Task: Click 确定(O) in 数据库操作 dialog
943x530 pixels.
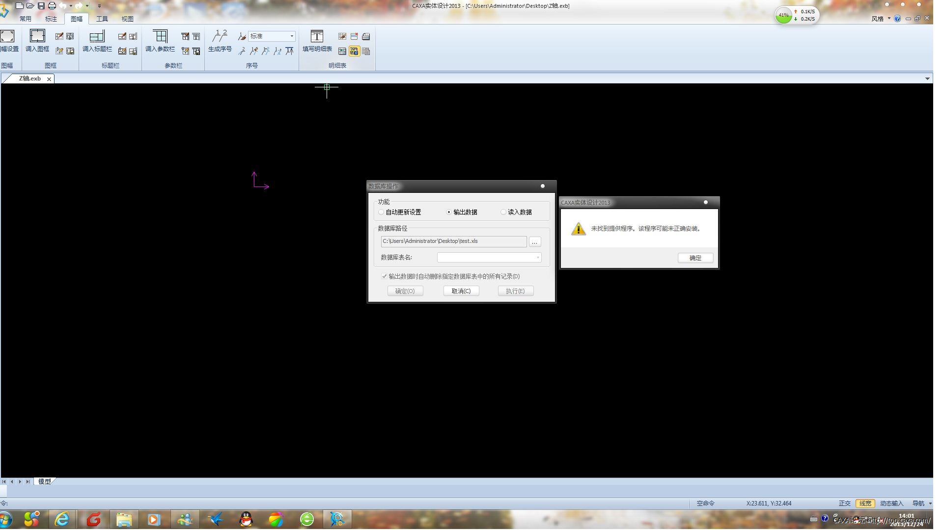Action: [405, 291]
